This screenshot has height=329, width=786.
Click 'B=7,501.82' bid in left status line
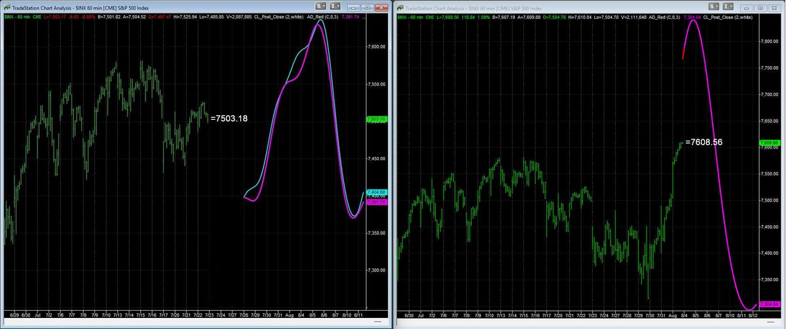point(110,16)
